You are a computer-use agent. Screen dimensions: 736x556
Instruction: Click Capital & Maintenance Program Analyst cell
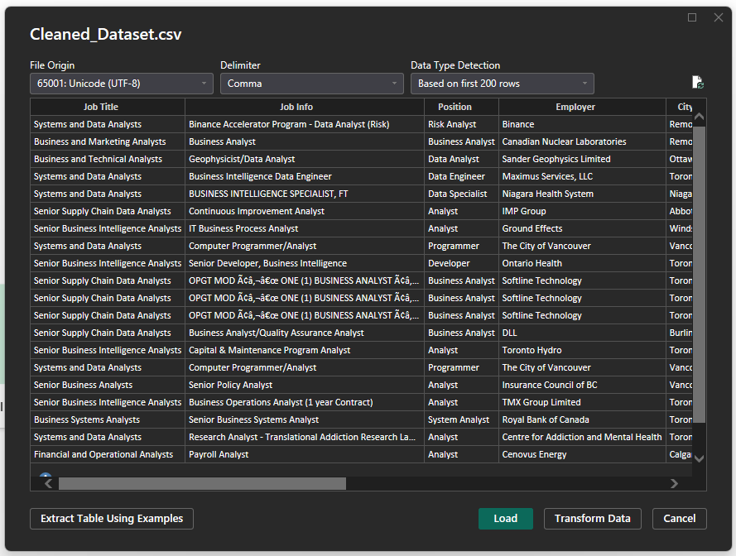tap(305, 350)
